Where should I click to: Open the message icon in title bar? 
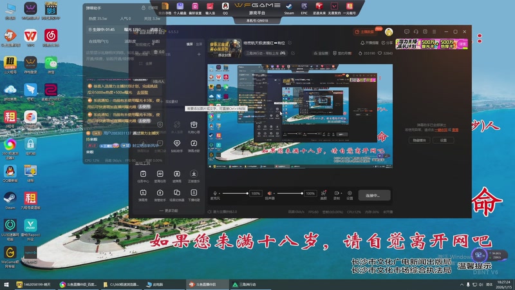tap(407, 32)
